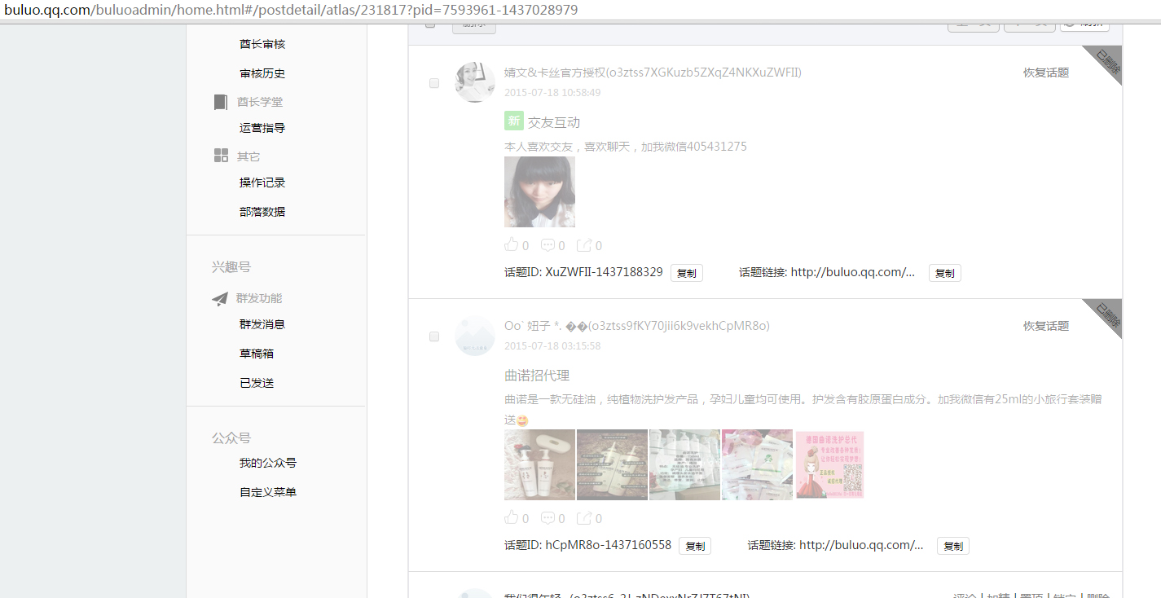Tick the checkbox for the 曲诺招代理 post
1161x598 pixels.
(434, 336)
